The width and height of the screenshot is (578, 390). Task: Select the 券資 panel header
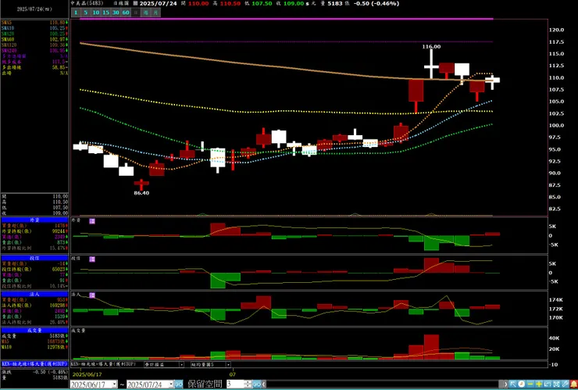(34, 220)
